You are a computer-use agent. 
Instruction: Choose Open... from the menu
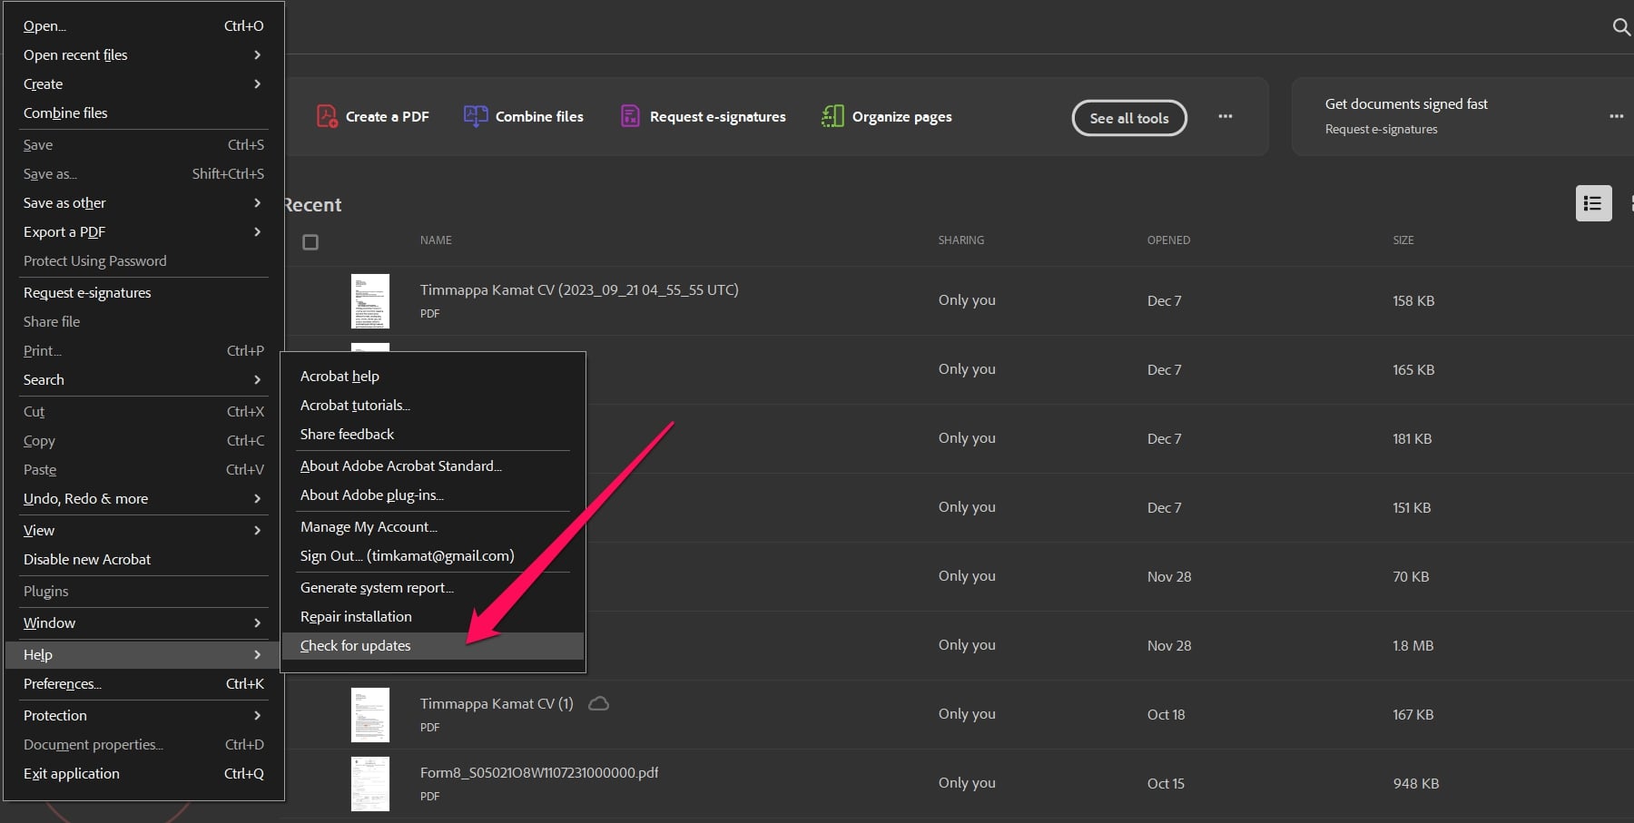(x=143, y=25)
